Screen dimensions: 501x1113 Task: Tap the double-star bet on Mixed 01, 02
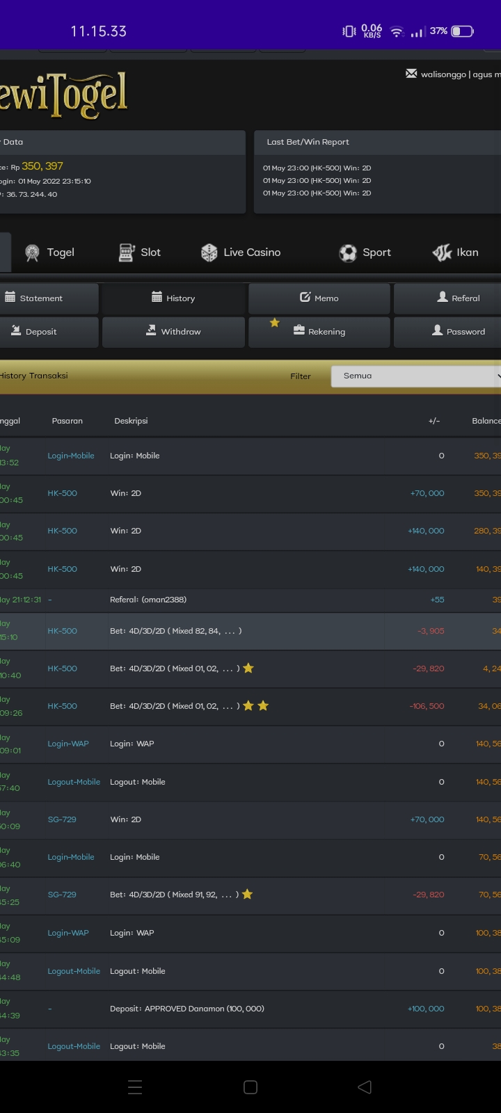coord(255,706)
